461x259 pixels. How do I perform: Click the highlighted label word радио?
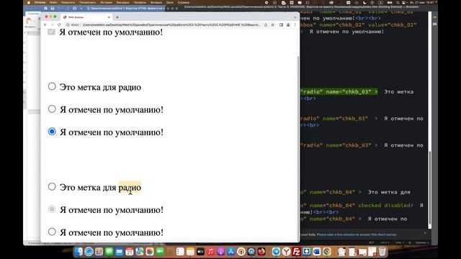tap(130, 187)
